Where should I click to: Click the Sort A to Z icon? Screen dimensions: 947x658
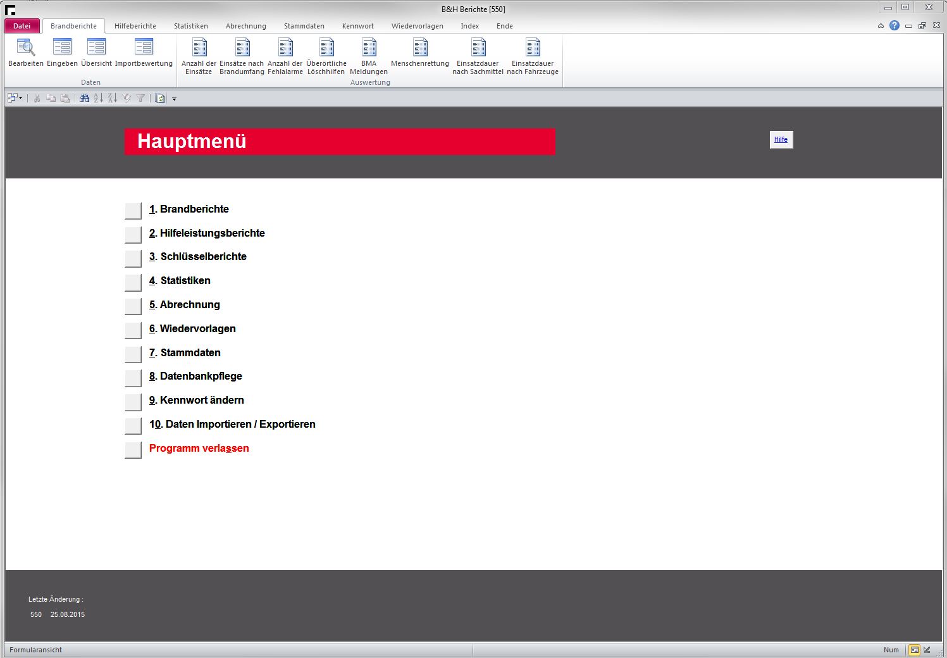[x=98, y=98]
